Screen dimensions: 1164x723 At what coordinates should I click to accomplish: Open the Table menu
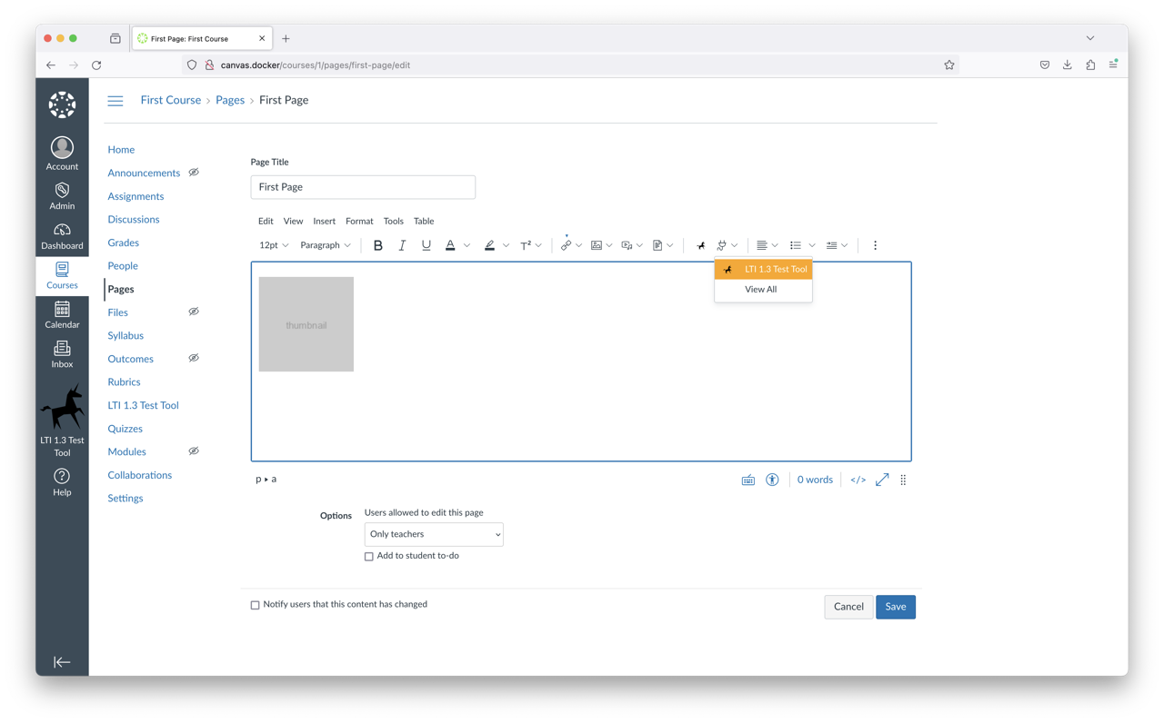click(423, 221)
